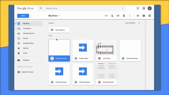169x95 pixels.
Task: Click Upgrade storage link
Action: [x=27, y=72]
